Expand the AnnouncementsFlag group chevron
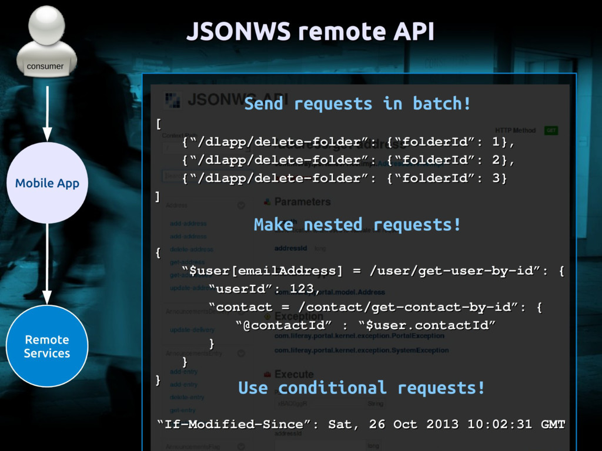This screenshot has height=451, width=602. click(241, 446)
